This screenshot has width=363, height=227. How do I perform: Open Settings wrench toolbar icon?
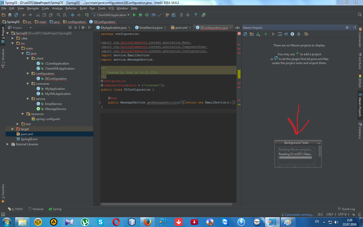click(167, 15)
